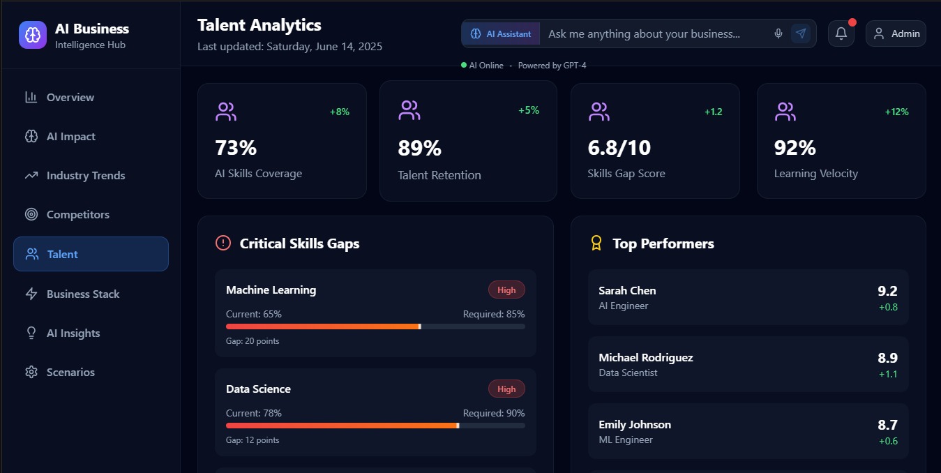The width and height of the screenshot is (941, 473).
Task: Click the 6.8/10 Skills Gap Score value
Action: [x=619, y=148]
